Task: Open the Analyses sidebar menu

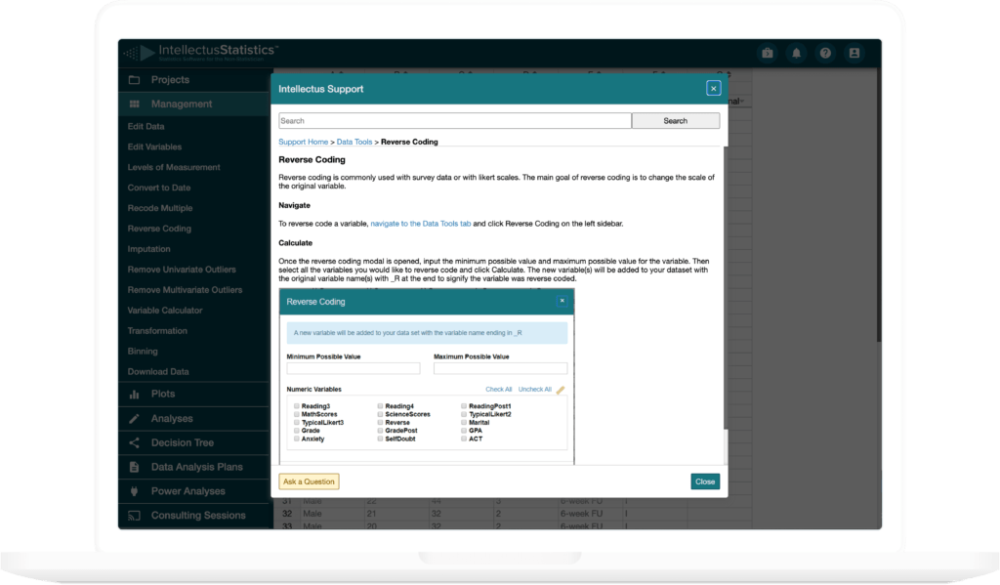Action: 194,419
